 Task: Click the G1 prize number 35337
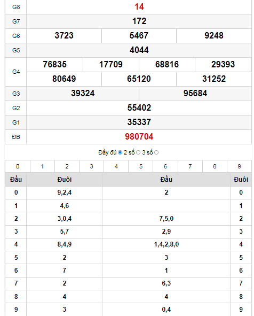point(139,122)
